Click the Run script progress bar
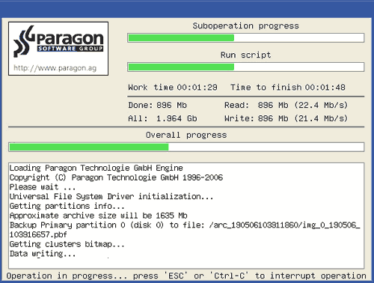The height and width of the screenshot is (283, 374). [x=245, y=67]
